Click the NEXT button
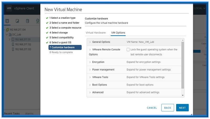The image size is (210, 119). 182,108
